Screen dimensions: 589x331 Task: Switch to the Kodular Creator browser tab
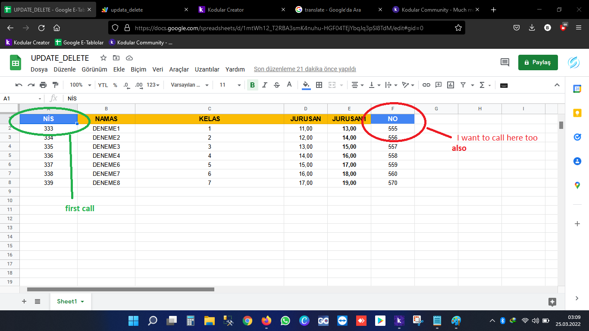point(241,9)
